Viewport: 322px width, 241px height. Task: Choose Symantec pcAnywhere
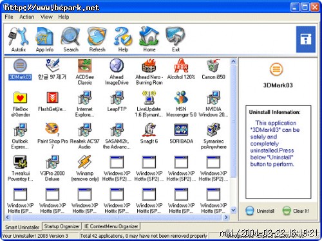(213, 136)
